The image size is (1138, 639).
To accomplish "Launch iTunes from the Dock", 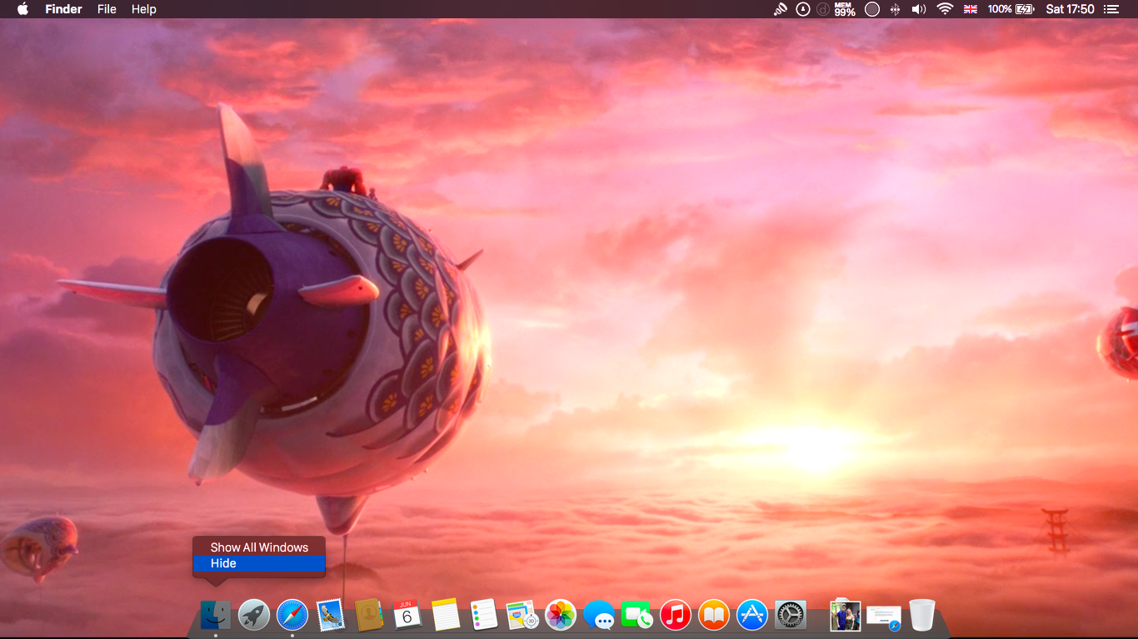I will point(676,616).
